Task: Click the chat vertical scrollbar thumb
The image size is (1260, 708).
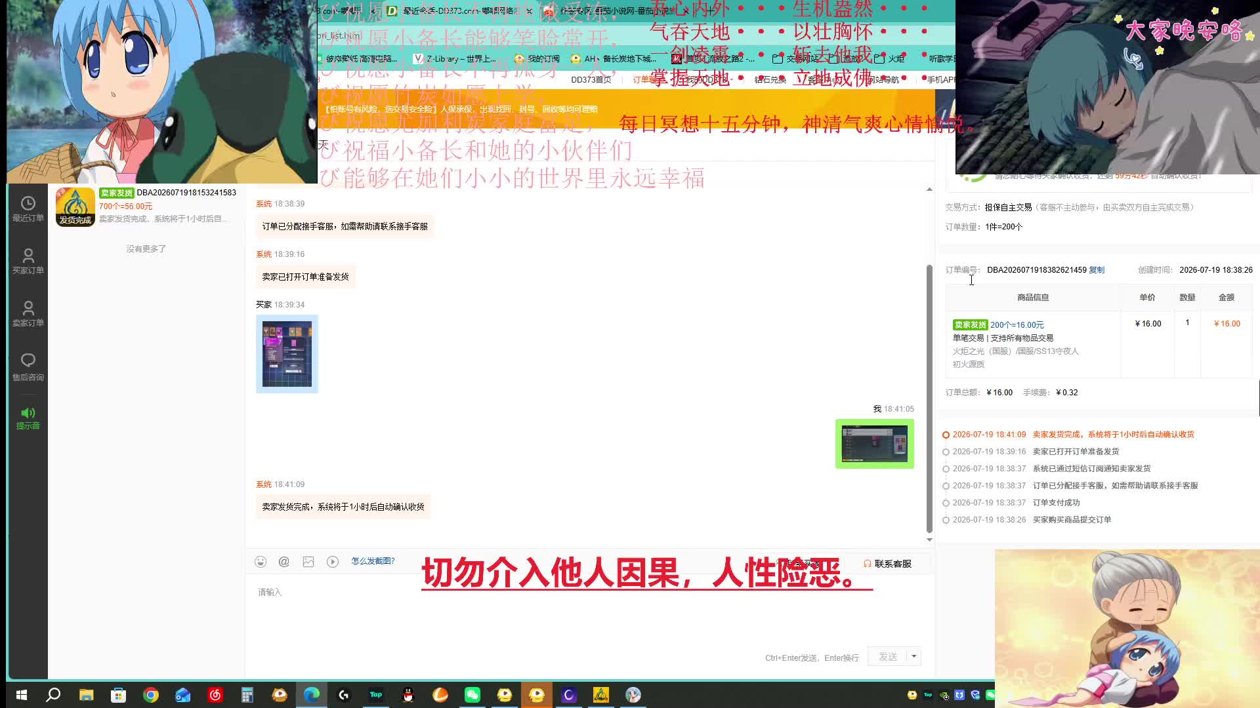Action: pyautogui.click(x=929, y=399)
